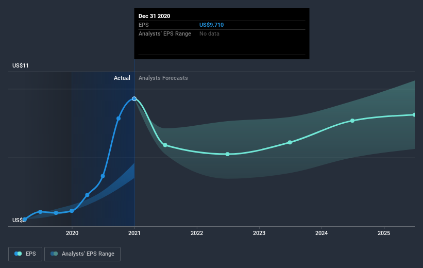Toggle the Analysts' EPS Range legend
The height and width of the screenshot is (268, 423).
coord(82,254)
